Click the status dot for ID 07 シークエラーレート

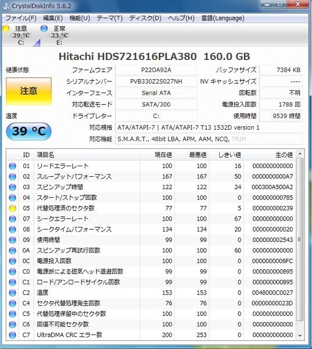pos(12,219)
